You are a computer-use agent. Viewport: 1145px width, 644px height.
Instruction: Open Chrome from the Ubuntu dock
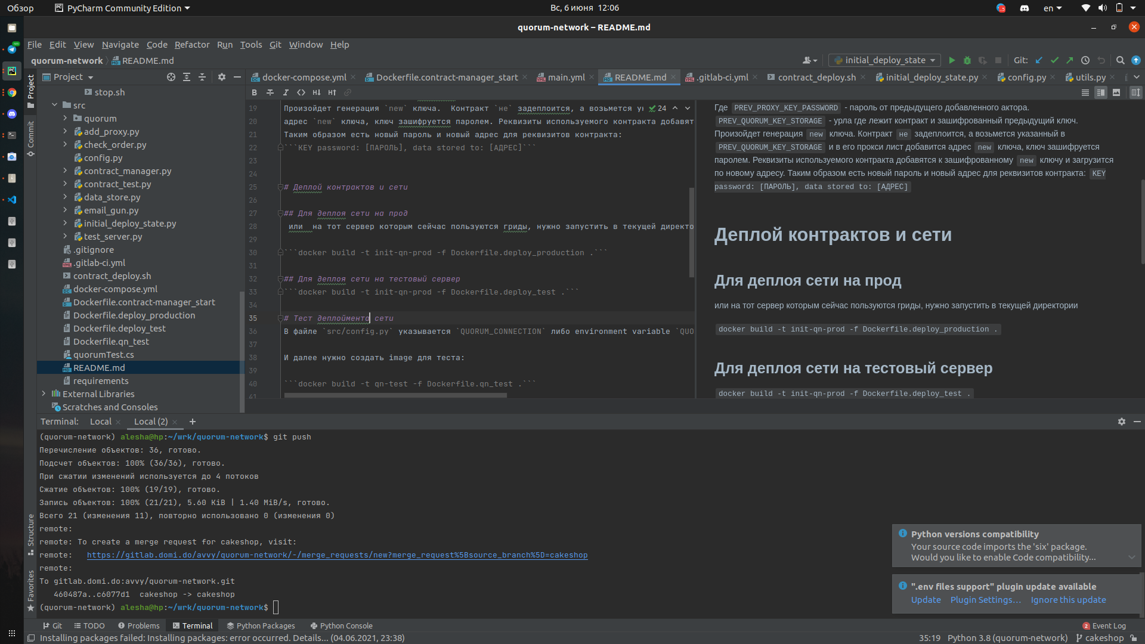click(x=12, y=92)
